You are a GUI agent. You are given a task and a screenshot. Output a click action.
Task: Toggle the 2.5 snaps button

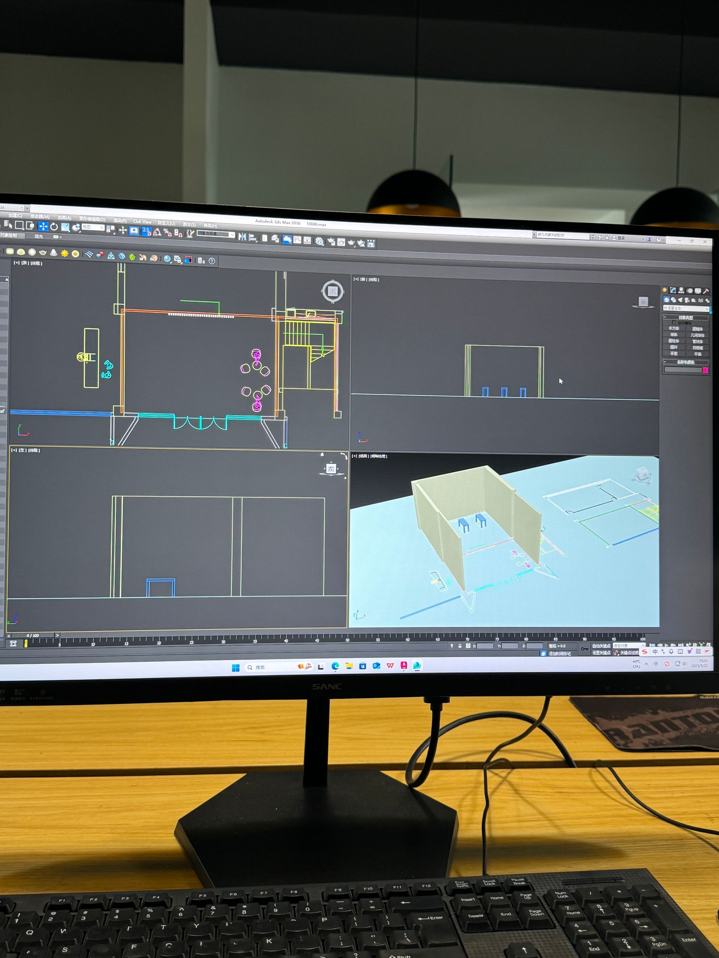pos(146,231)
